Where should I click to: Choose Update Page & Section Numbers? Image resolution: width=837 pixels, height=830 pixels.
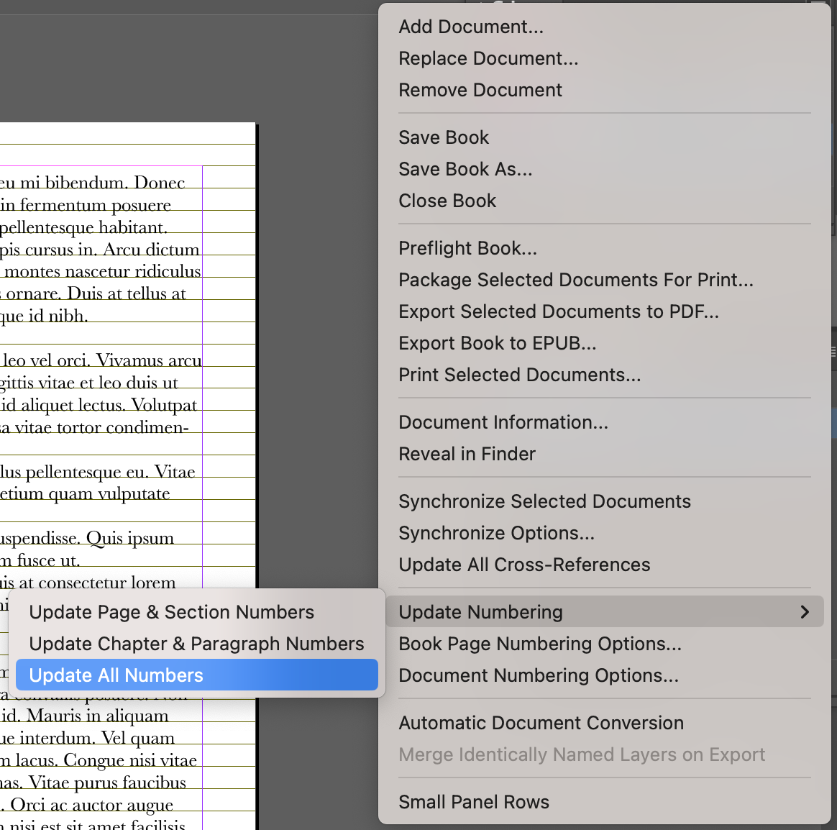point(171,611)
